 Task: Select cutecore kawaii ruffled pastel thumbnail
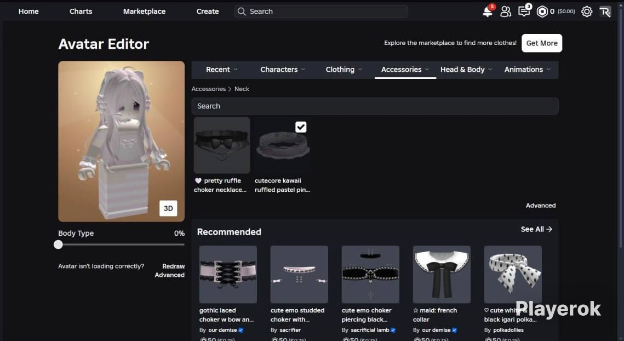click(283, 145)
